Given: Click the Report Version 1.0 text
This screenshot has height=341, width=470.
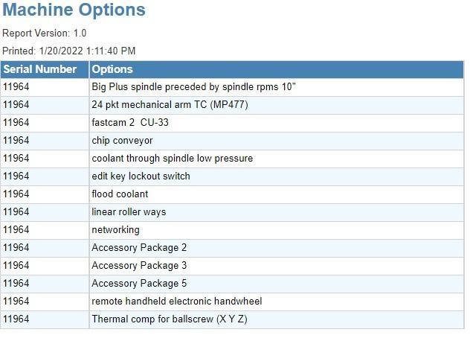Looking at the screenshot, I should [x=45, y=33].
